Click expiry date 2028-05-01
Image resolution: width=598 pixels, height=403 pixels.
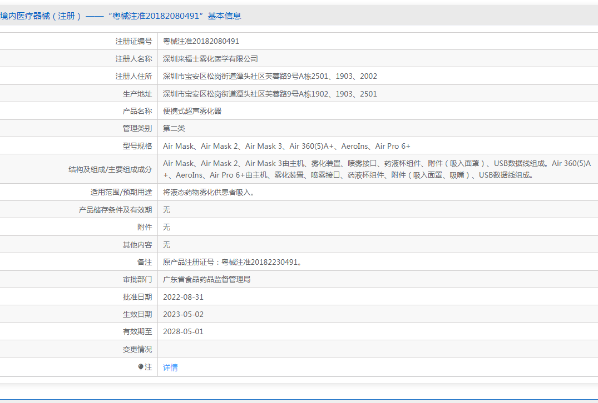point(183,331)
